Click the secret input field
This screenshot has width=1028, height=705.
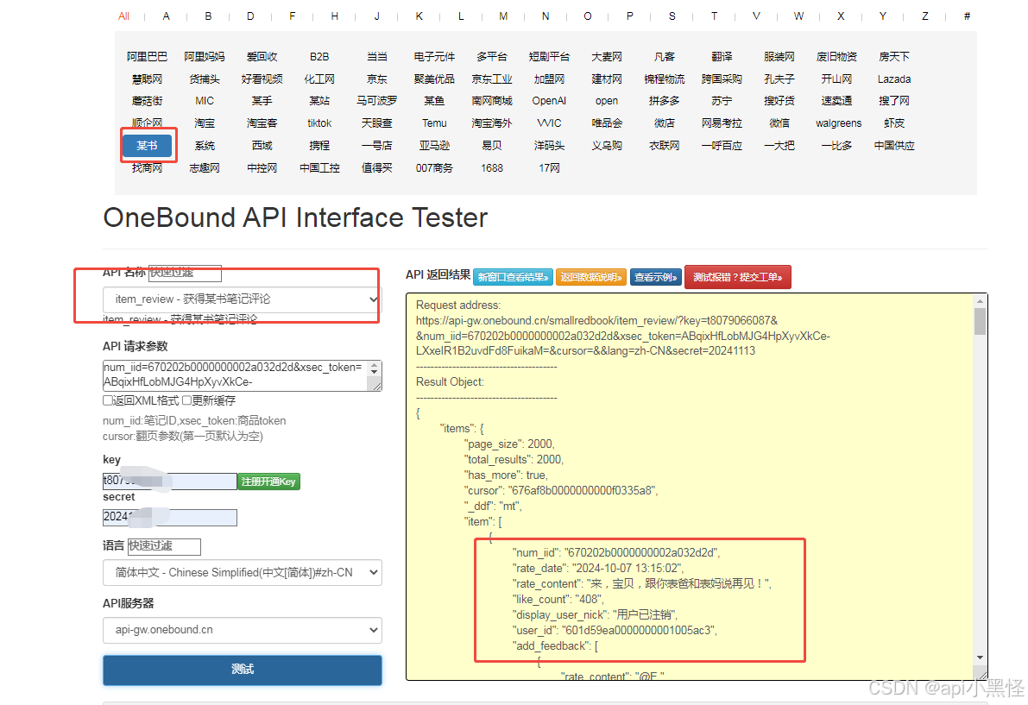(169, 518)
